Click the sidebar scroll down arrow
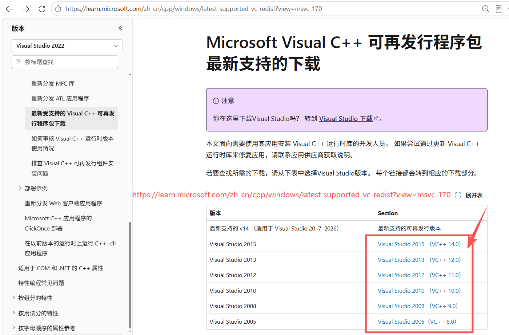 click(130, 332)
